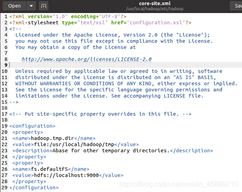Viewport: 242px width, 192px height.
Task: Create a new document with the new tab icon
Action: click(x=44, y=6)
